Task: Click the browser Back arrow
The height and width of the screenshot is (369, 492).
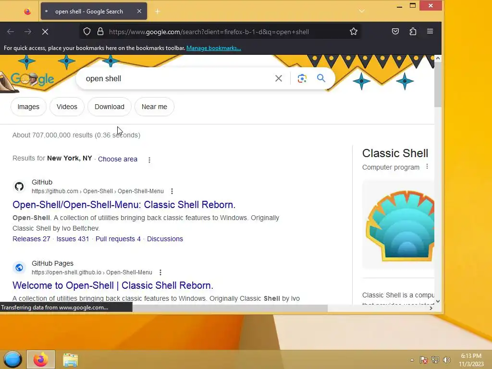Action: pos(11,31)
